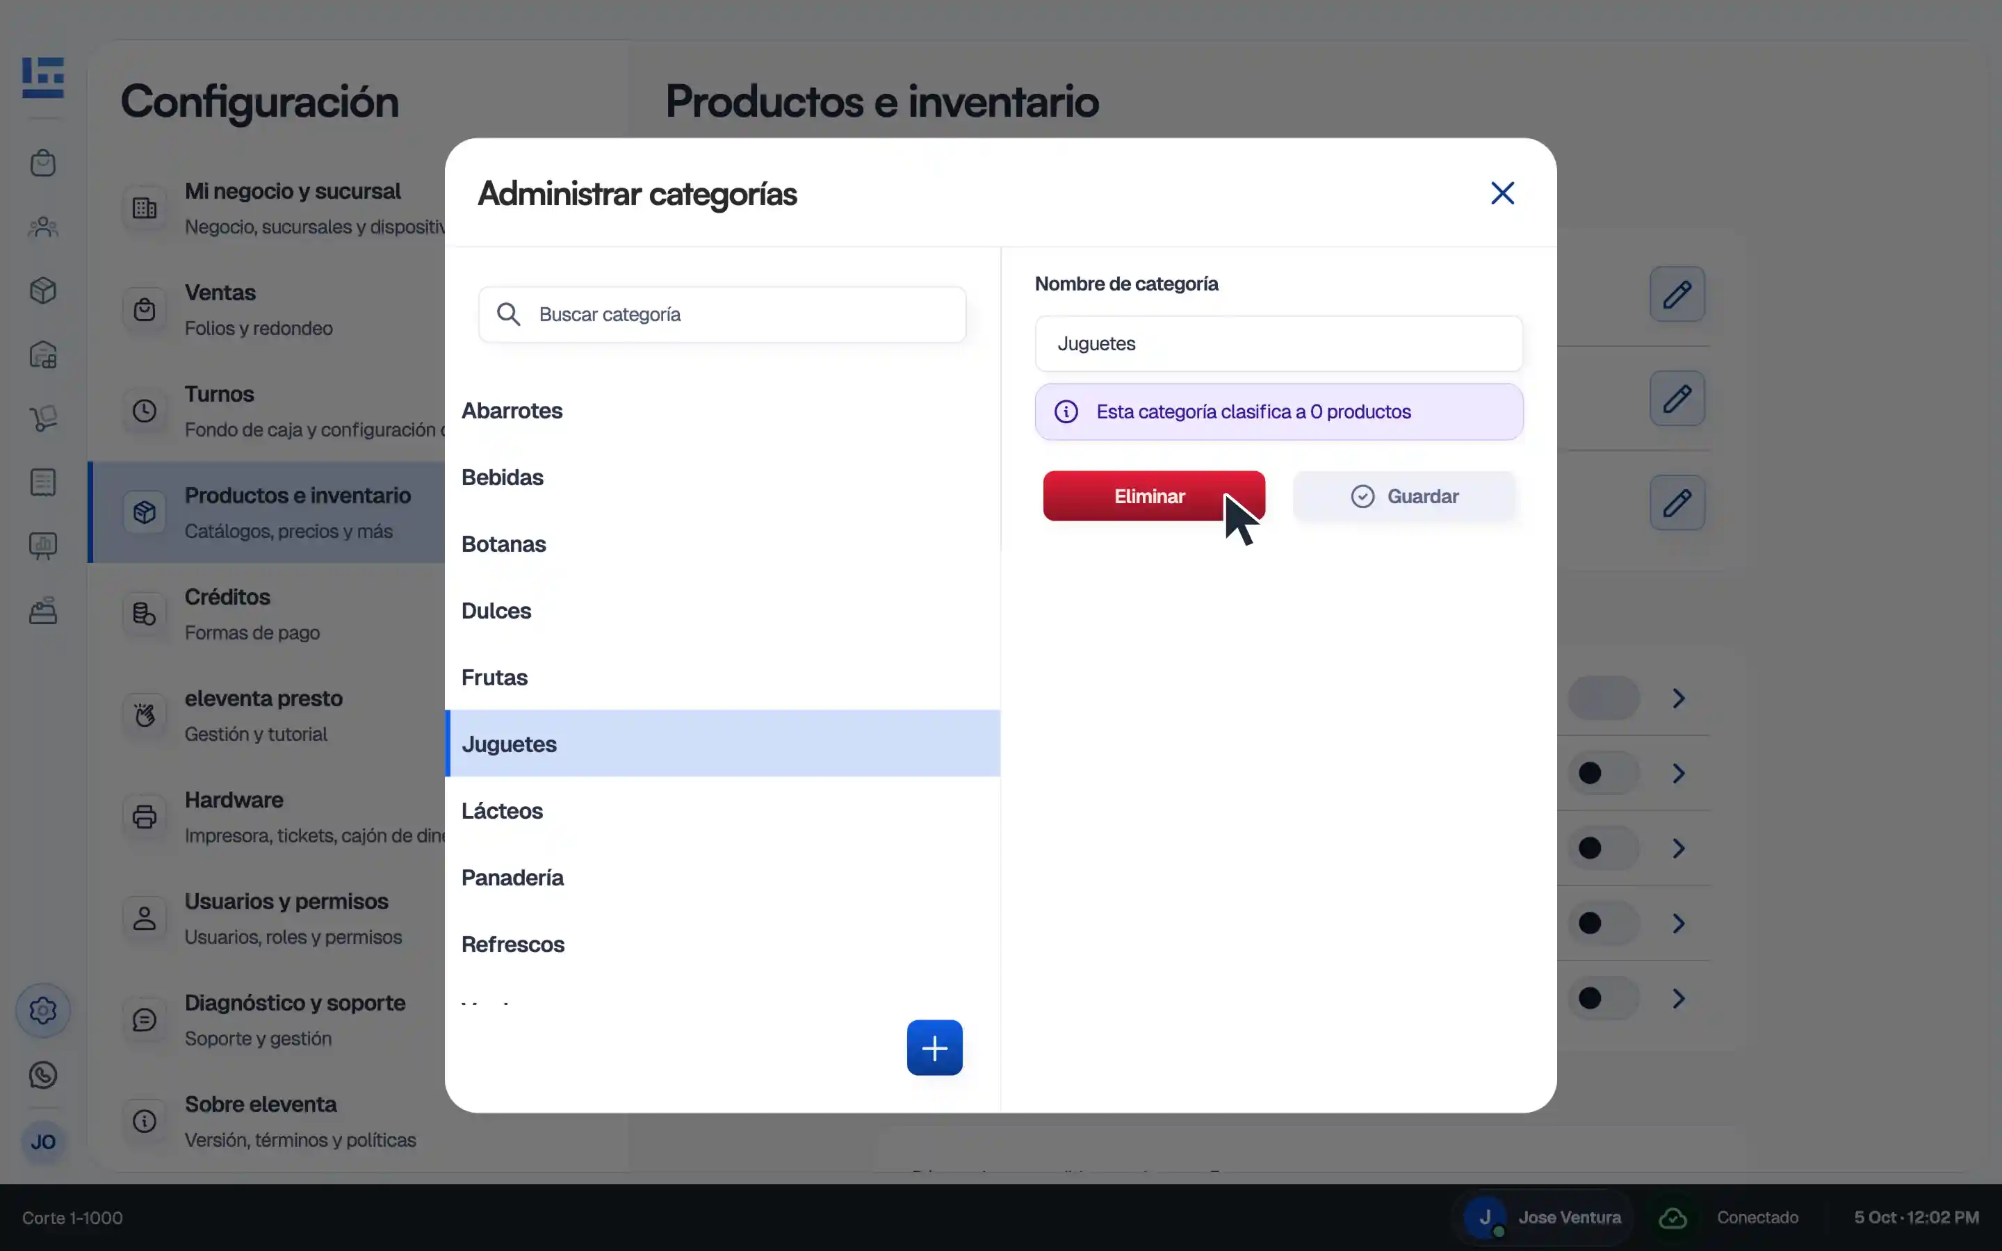Click the search magnifier icon

pos(508,314)
